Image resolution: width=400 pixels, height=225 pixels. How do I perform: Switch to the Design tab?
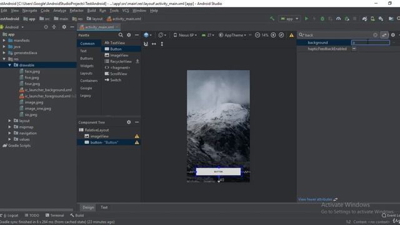point(88,207)
